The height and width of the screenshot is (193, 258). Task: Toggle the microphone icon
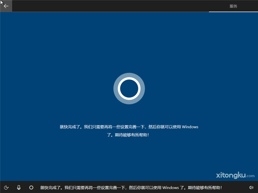click(19, 188)
